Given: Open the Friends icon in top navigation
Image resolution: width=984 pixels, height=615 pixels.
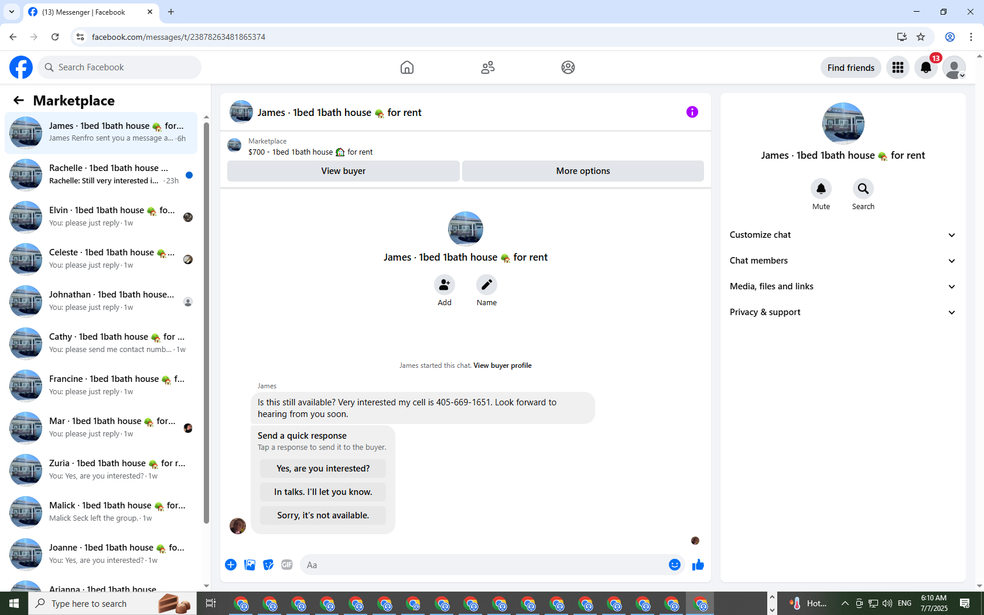Looking at the screenshot, I should coord(488,67).
